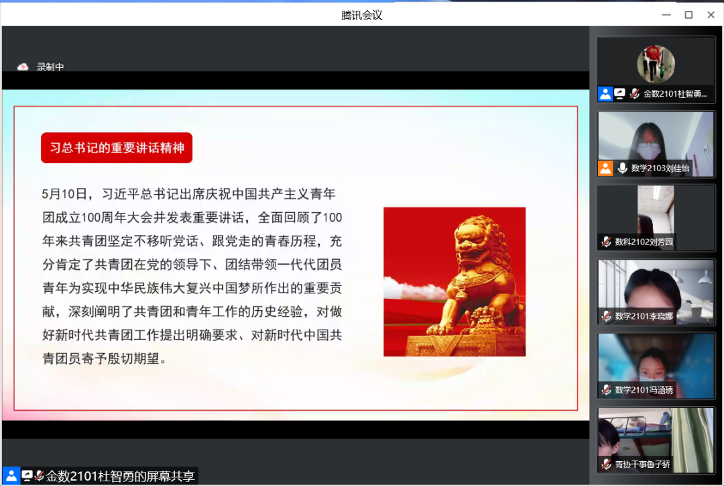This screenshot has height=486, width=724.
Task: Click blue person icon in bottom-left share bar
Action: point(11,476)
